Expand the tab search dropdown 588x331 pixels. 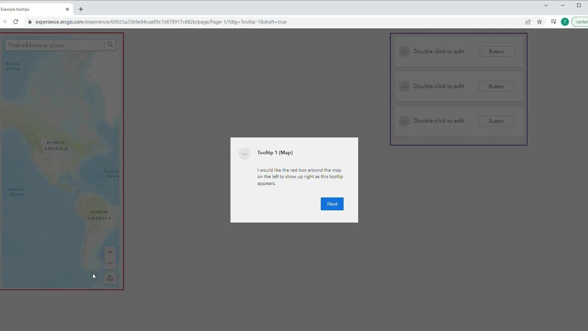546,6
